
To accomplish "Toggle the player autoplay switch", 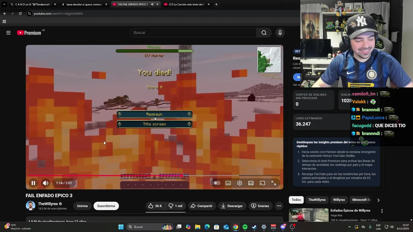I will pos(217,183).
